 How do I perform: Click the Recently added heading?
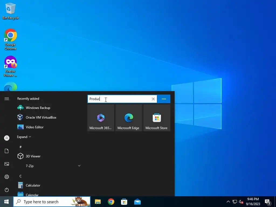tap(28, 99)
